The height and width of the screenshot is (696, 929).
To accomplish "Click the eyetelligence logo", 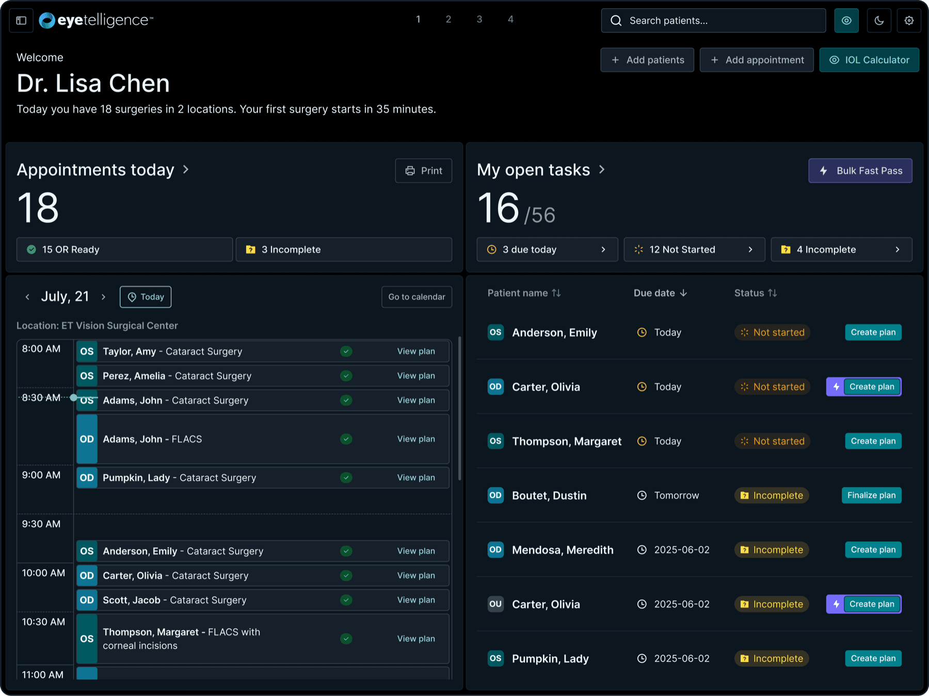I will 96,20.
